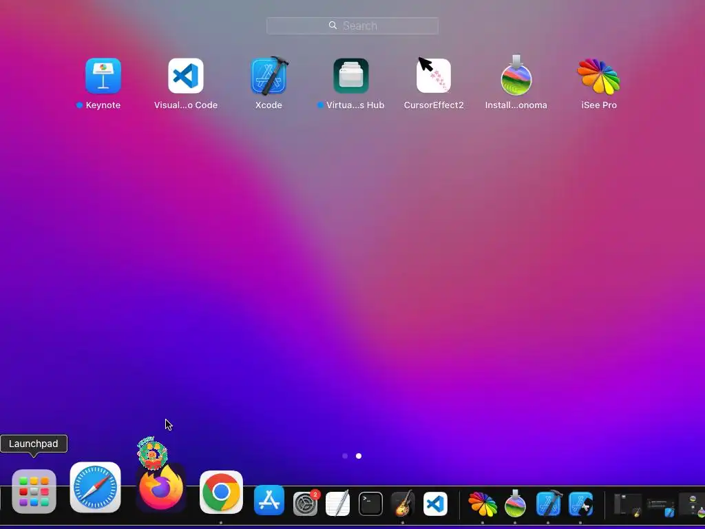Open System Preferences with badge in Dock
The width and height of the screenshot is (705, 529).
(305, 503)
